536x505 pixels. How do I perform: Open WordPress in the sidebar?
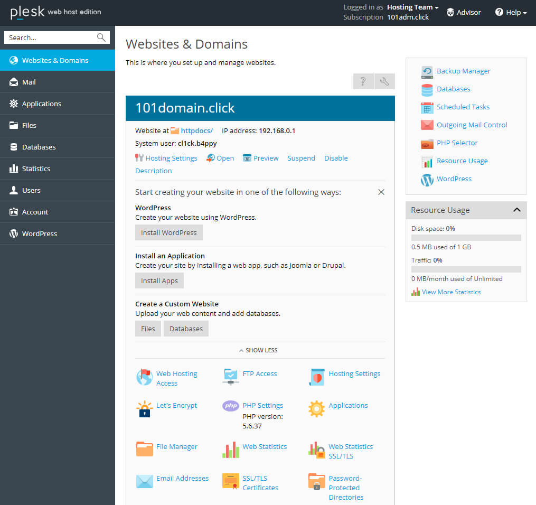58,233
